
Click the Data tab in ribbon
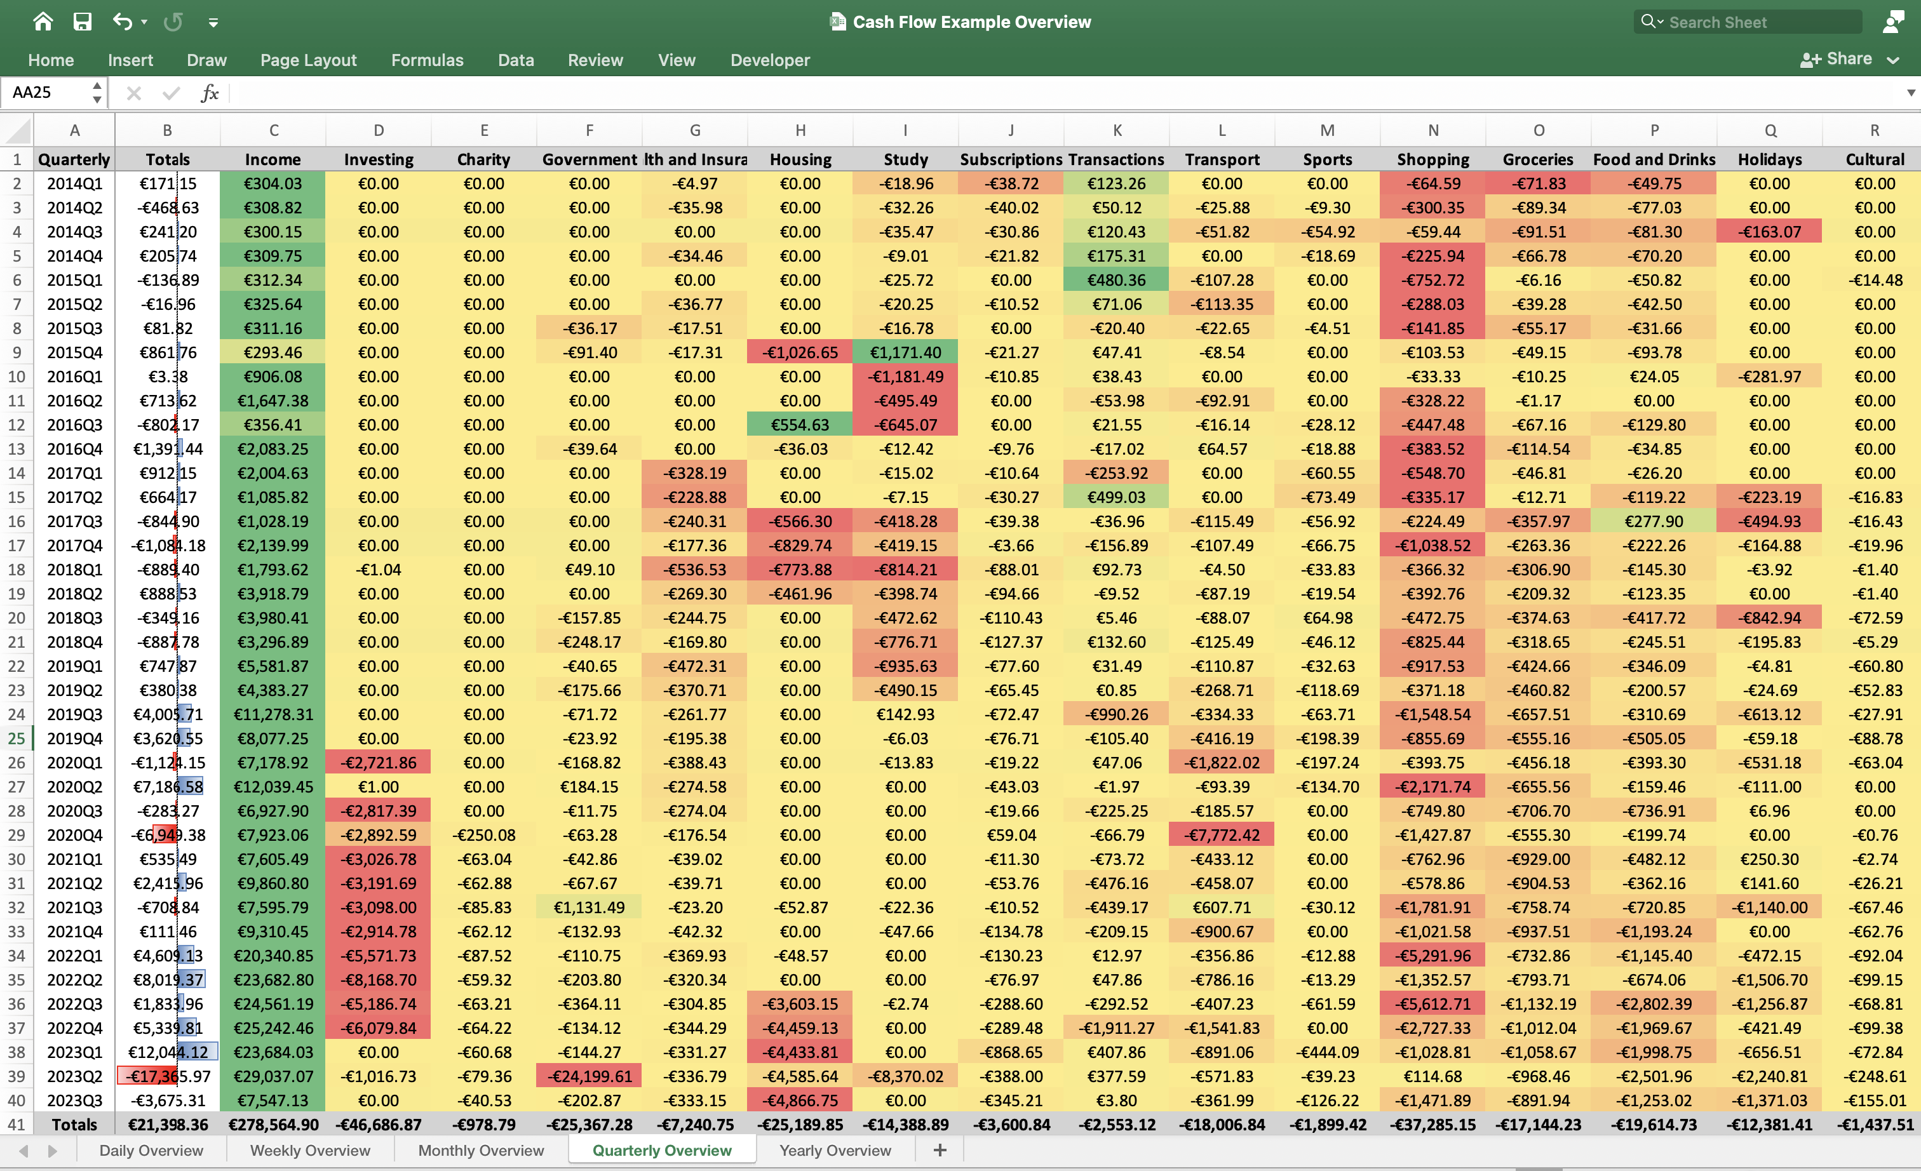(x=513, y=60)
